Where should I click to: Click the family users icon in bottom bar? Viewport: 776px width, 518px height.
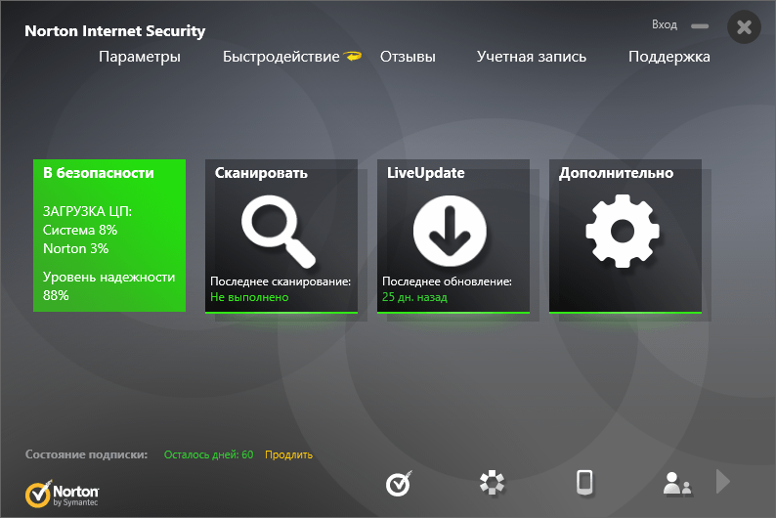[677, 484]
